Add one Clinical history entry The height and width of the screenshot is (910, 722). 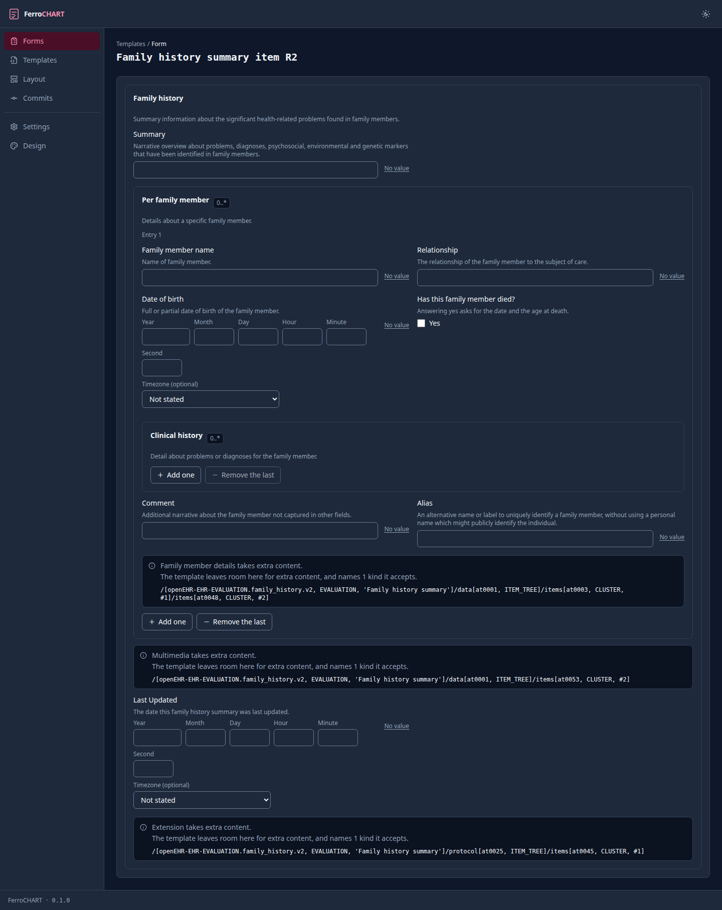coord(175,475)
